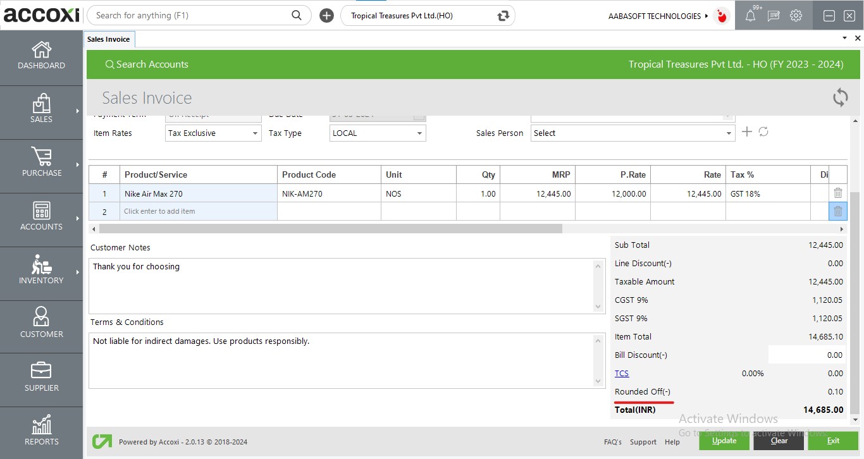Click the Customer Notes text box
864x459 pixels.
(x=342, y=285)
